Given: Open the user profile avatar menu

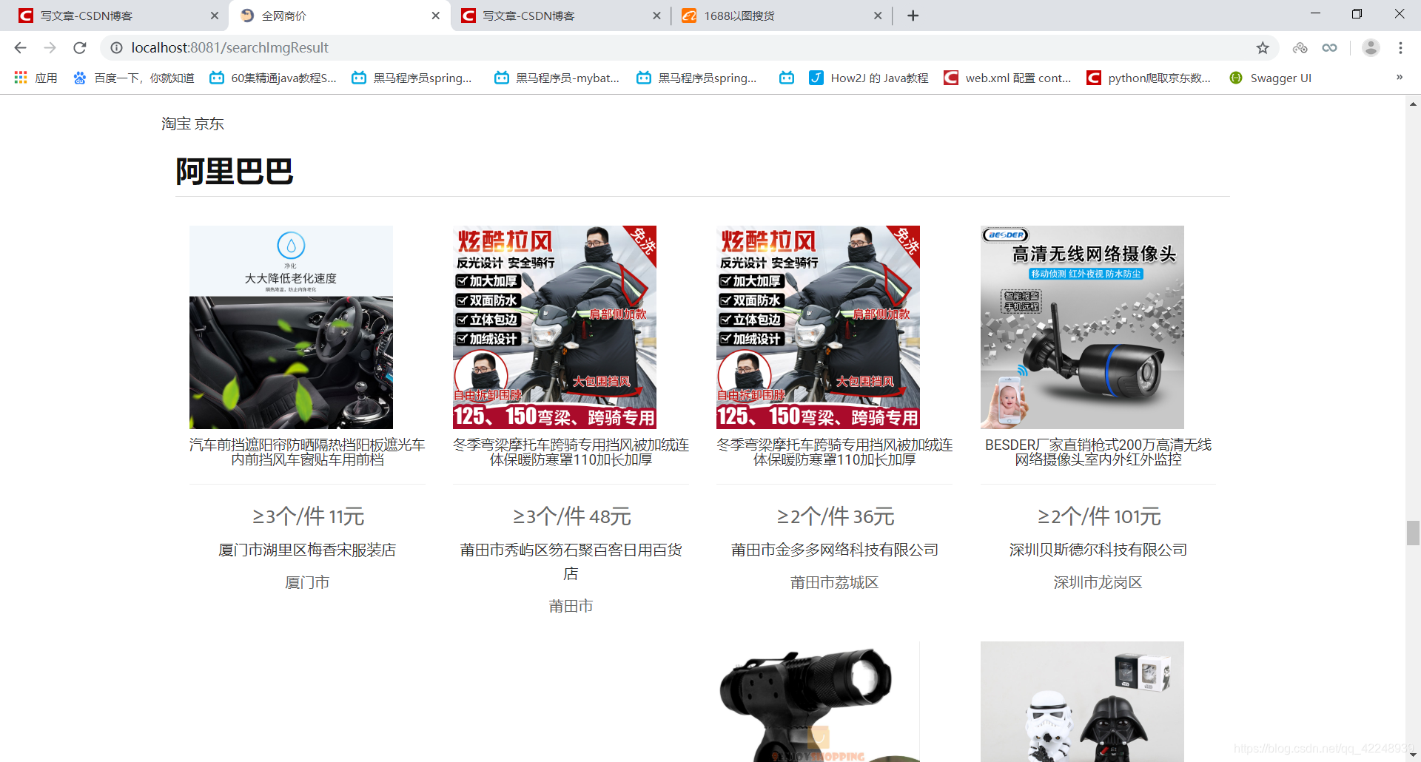Looking at the screenshot, I should (1371, 48).
